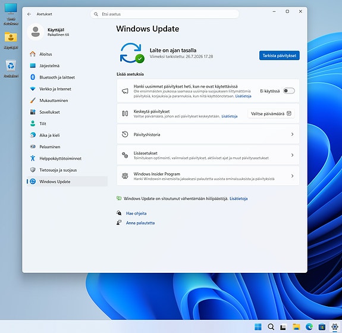
Task: Click the Anna palautetta link
Action: (x=140, y=223)
